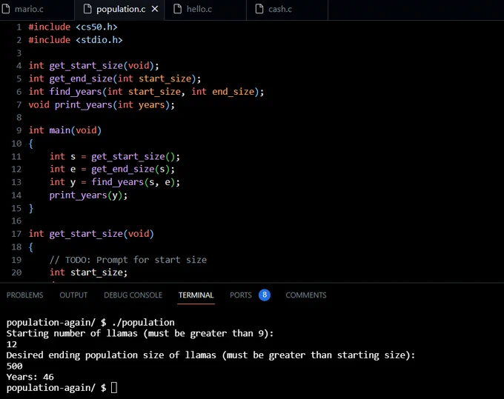Click the '12' terminal input line
The height and width of the screenshot is (399, 504).
12,344
